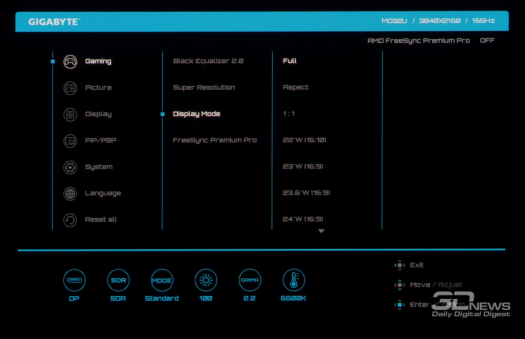Click the Standard mode value label
The image size is (525, 339).
pos(162,298)
